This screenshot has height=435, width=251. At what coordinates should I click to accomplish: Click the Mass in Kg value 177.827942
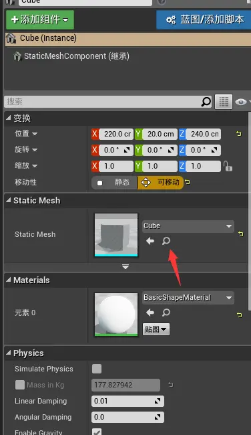(125, 385)
